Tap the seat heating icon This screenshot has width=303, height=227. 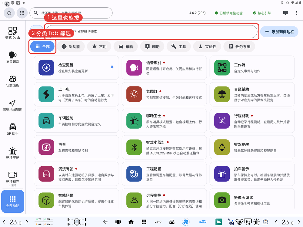[x=231, y=222]
